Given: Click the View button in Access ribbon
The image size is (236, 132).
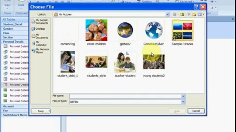Looking at the screenshot, I should click(x=7, y=5).
